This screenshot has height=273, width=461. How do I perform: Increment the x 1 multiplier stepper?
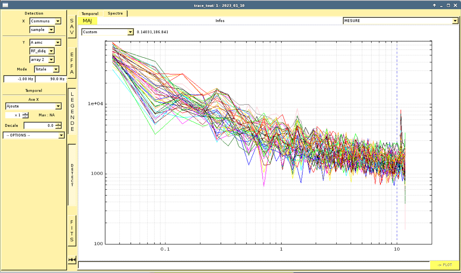[x=26, y=114]
